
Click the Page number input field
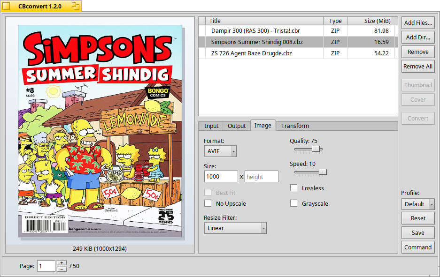[46, 266]
